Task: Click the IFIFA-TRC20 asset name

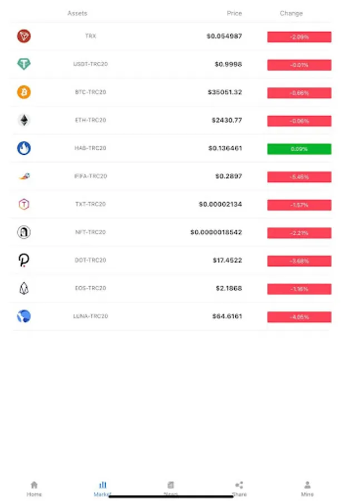Action: coord(90,176)
